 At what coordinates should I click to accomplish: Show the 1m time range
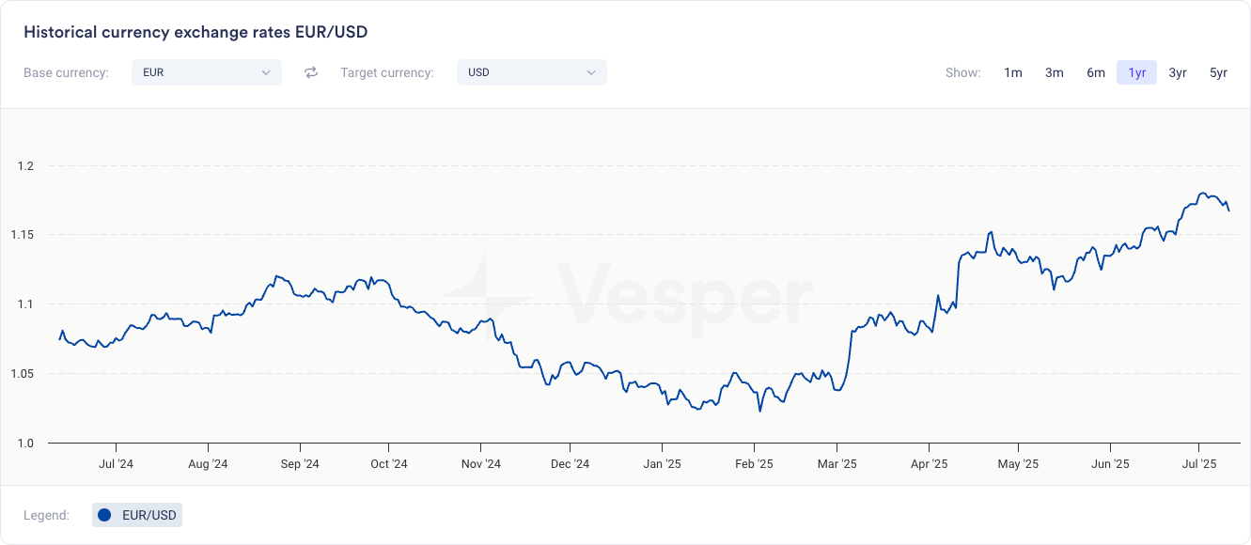[x=1013, y=72]
